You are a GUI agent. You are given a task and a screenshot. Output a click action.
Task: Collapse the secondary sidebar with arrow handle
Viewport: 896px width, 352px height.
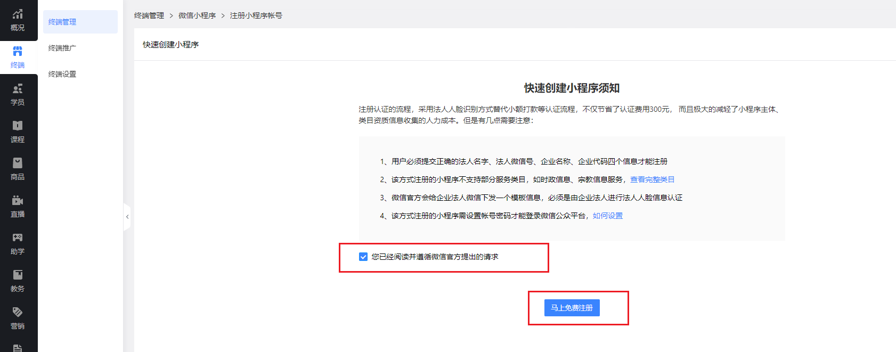[x=127, y=217]
